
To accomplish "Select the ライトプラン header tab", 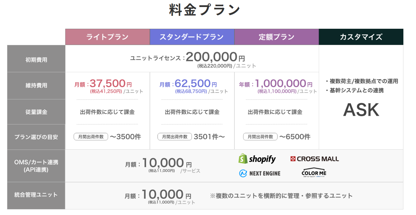I will pos(107,37).
